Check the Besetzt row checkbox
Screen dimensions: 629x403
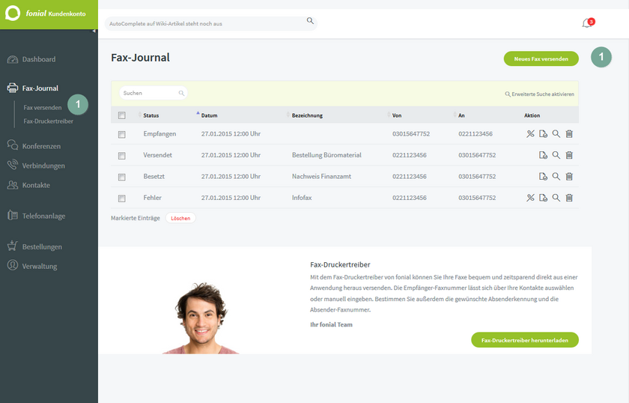coord(122,177)
